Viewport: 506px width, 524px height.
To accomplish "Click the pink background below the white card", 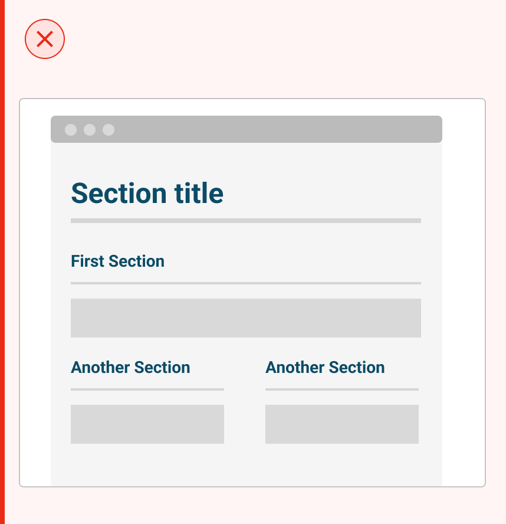I will coord(252,506).
